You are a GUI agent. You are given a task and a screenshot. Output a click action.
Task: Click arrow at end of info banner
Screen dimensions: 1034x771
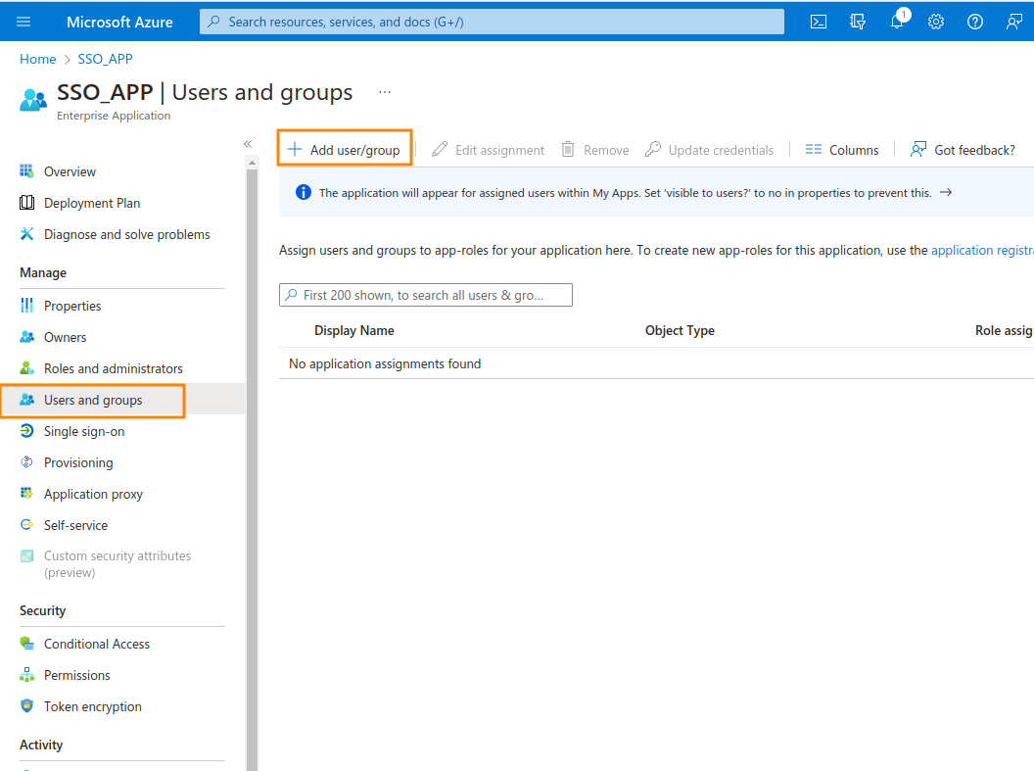(x=946, y=192)
